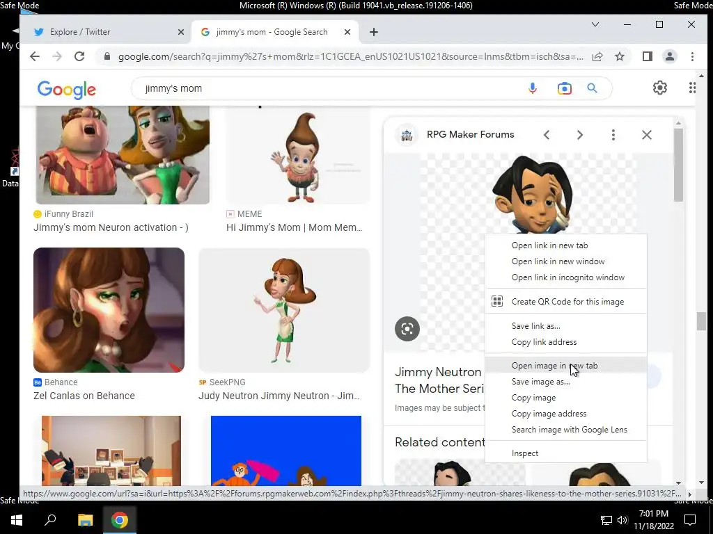
Task: Close the Explore / Twitter tab
Action: point(180,32)
